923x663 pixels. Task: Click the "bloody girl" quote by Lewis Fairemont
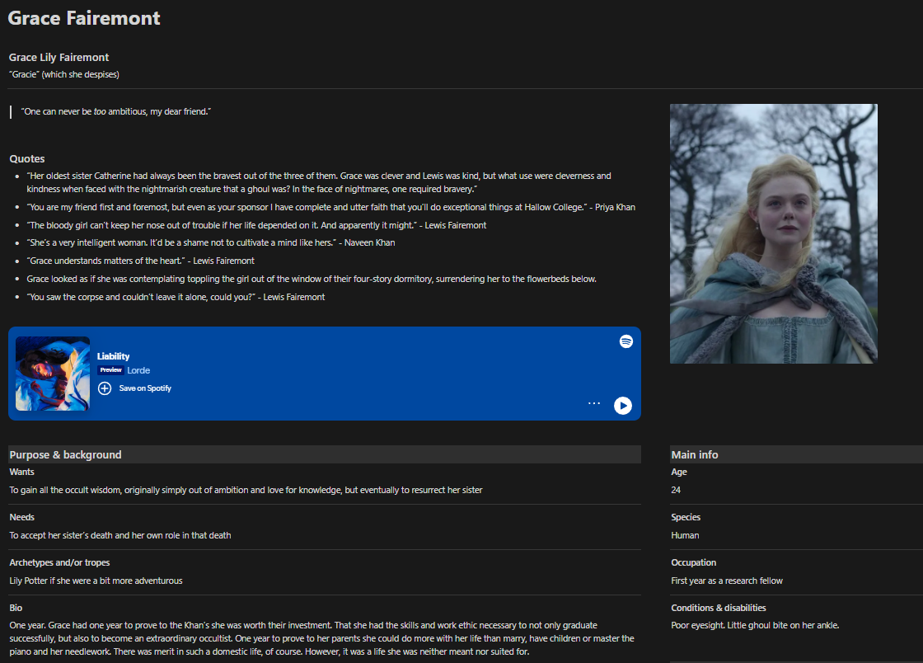point(256,225)
